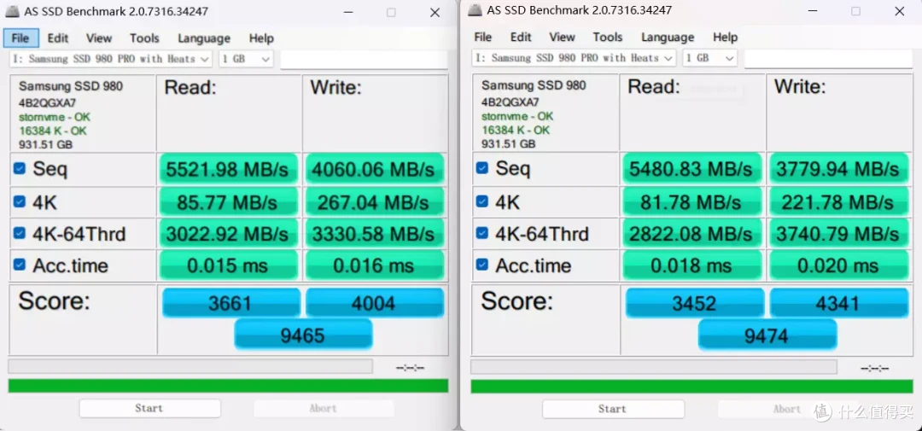This screenshot has width=922, height=431.
Task: Open the File menu in right window
Action: point(482,37)
